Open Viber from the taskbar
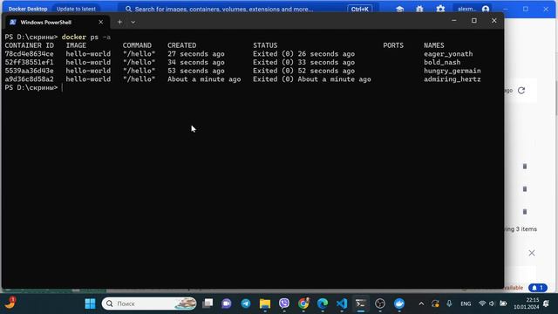This screenshot has height=314, width=558. [x=284, y=304]
